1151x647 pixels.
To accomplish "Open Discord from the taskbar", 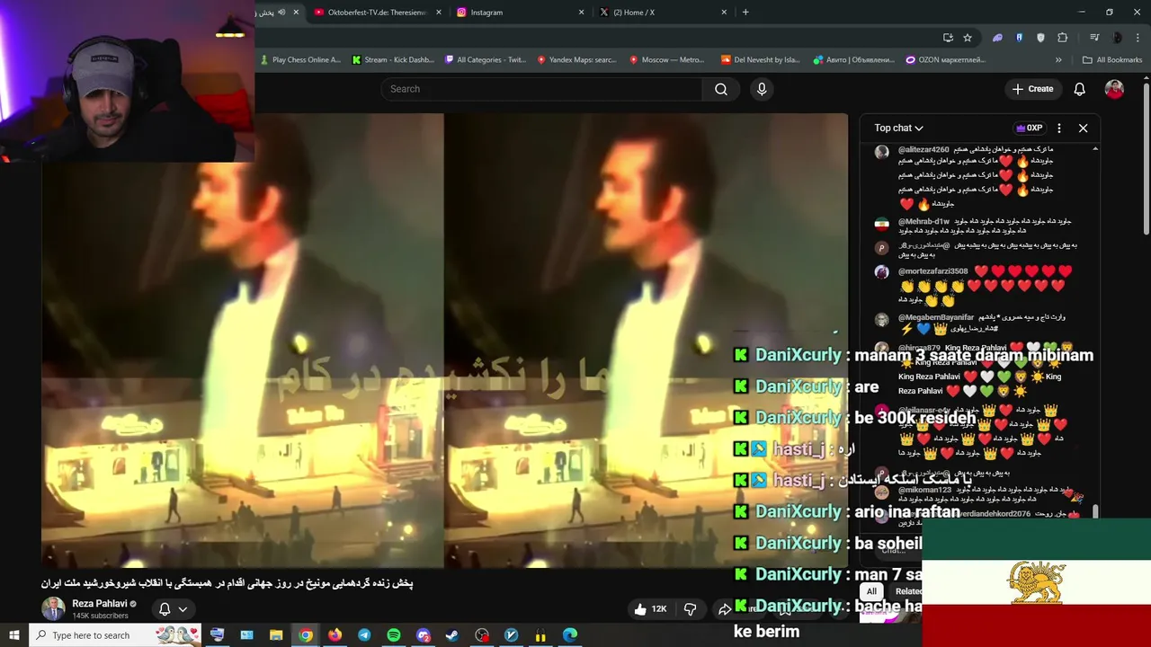I will (x=424, y=635).
